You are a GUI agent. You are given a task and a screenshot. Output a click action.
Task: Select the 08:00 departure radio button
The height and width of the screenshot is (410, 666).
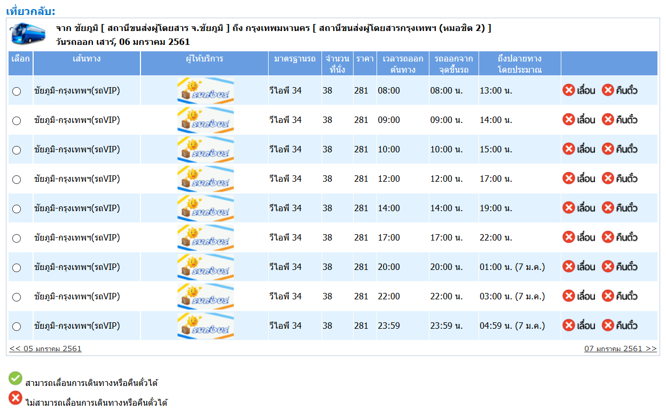coord(17,91)
